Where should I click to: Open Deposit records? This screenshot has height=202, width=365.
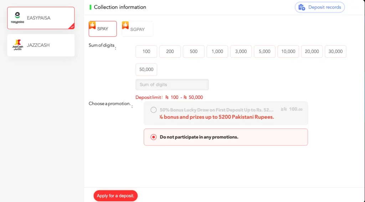click(320, 7)
